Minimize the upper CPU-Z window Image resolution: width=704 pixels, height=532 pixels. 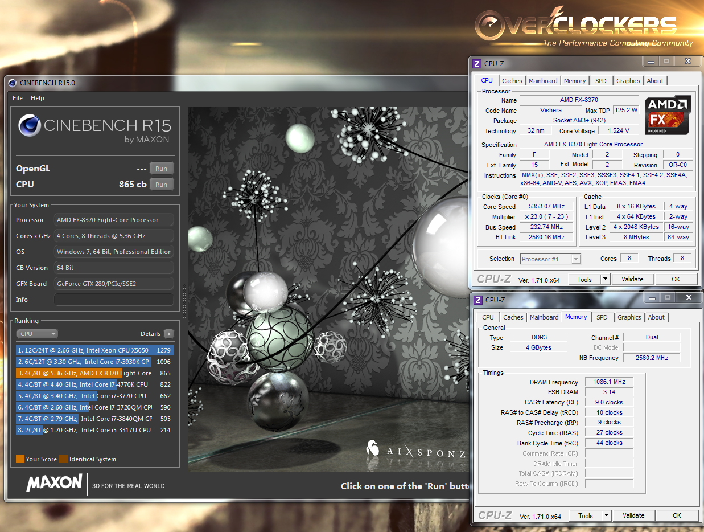click(x=651, y=61)
